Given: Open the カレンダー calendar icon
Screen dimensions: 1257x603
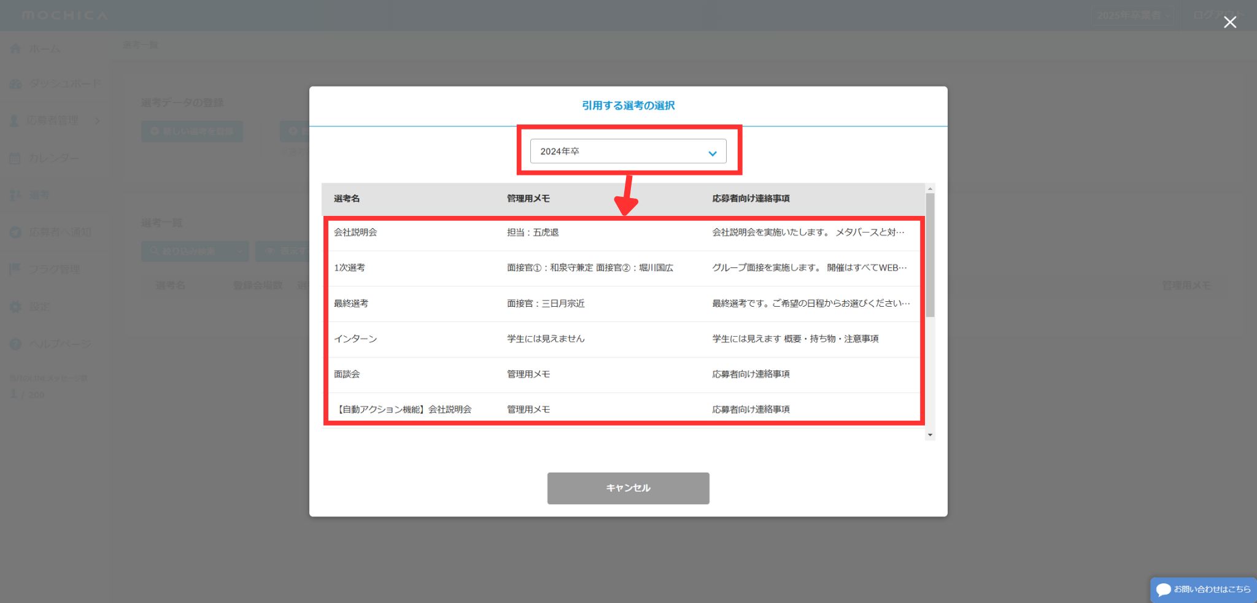Looking at the screenshot, I should click(x=15, y=158).
